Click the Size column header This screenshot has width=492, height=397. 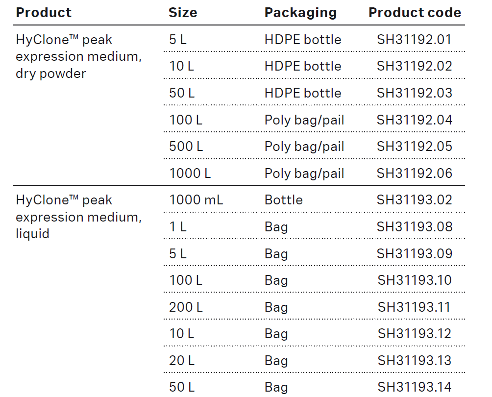pyautogui.click(x=183, y=13)
